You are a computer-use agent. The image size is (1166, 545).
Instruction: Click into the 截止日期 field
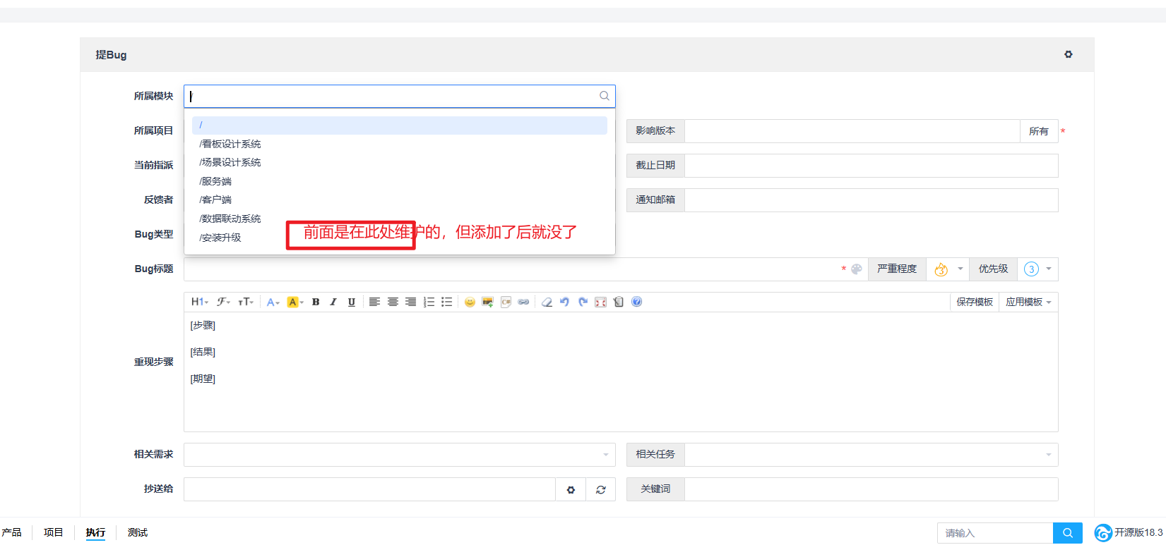[871, 166]
